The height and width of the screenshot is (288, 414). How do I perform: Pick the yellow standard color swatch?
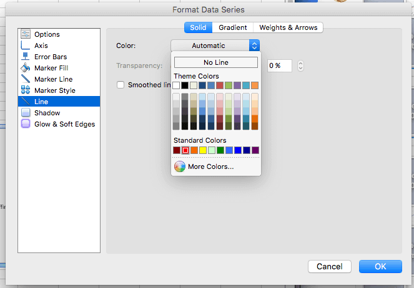tap(203, 150)
